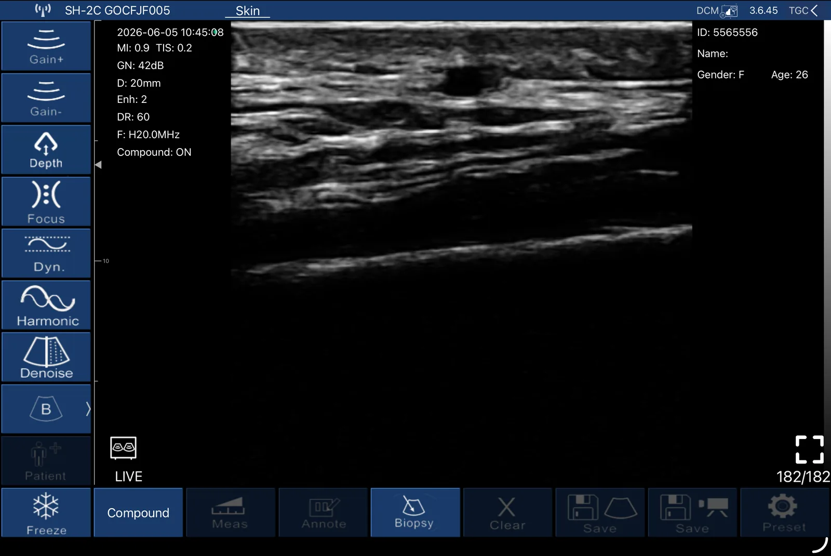Image resolution: width=831 pixels, height=556 pixels.
Task: Expand the TGC panel
Action: click(x=803, y=10)
